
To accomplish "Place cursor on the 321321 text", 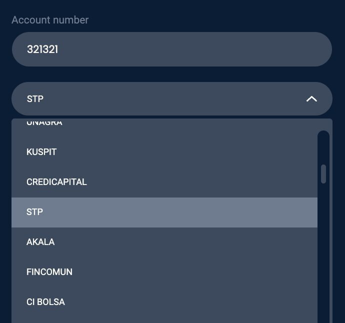I will tap(42, 49).
